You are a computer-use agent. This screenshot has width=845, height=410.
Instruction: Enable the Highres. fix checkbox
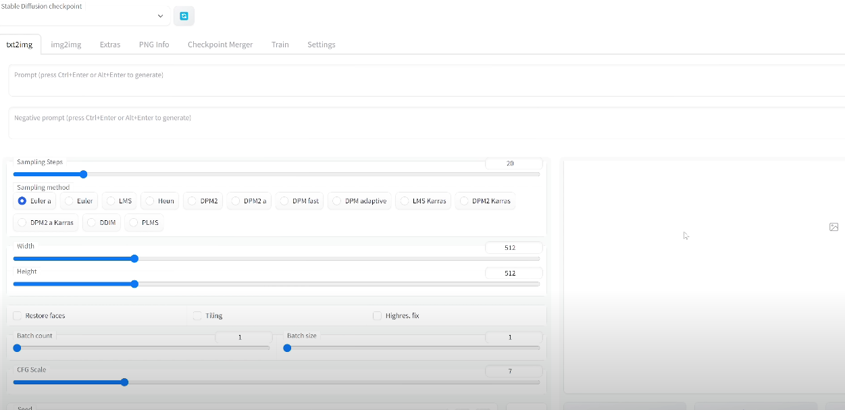pos(378,315)
